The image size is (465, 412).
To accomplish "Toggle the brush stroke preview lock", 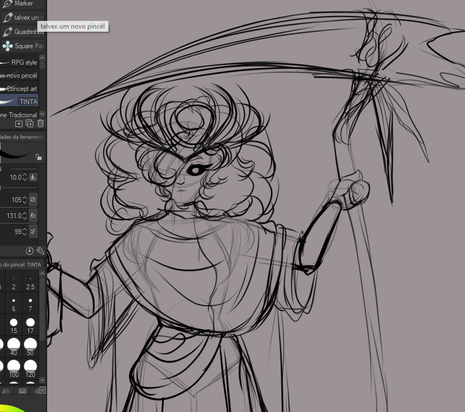I will (38, 157).
